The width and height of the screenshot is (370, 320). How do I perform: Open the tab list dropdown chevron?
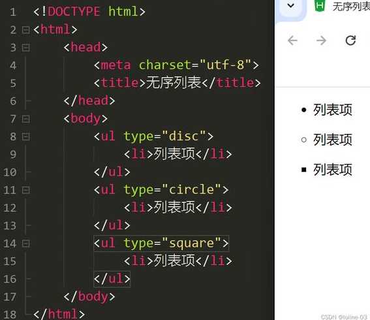pyautogui.click(x=291, y=5)
